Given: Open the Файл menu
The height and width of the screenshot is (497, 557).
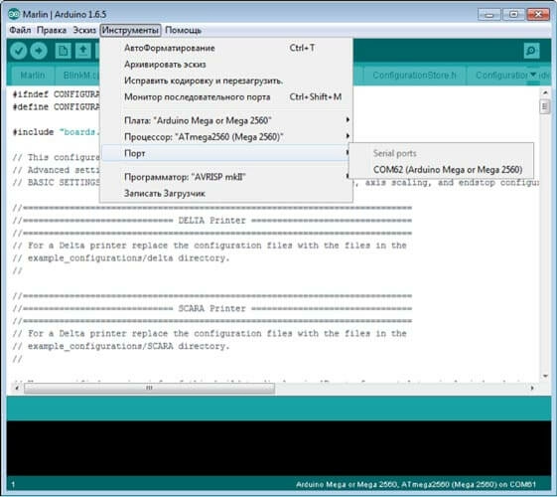Looking at the screenshot, I should (x=20, y=30).
